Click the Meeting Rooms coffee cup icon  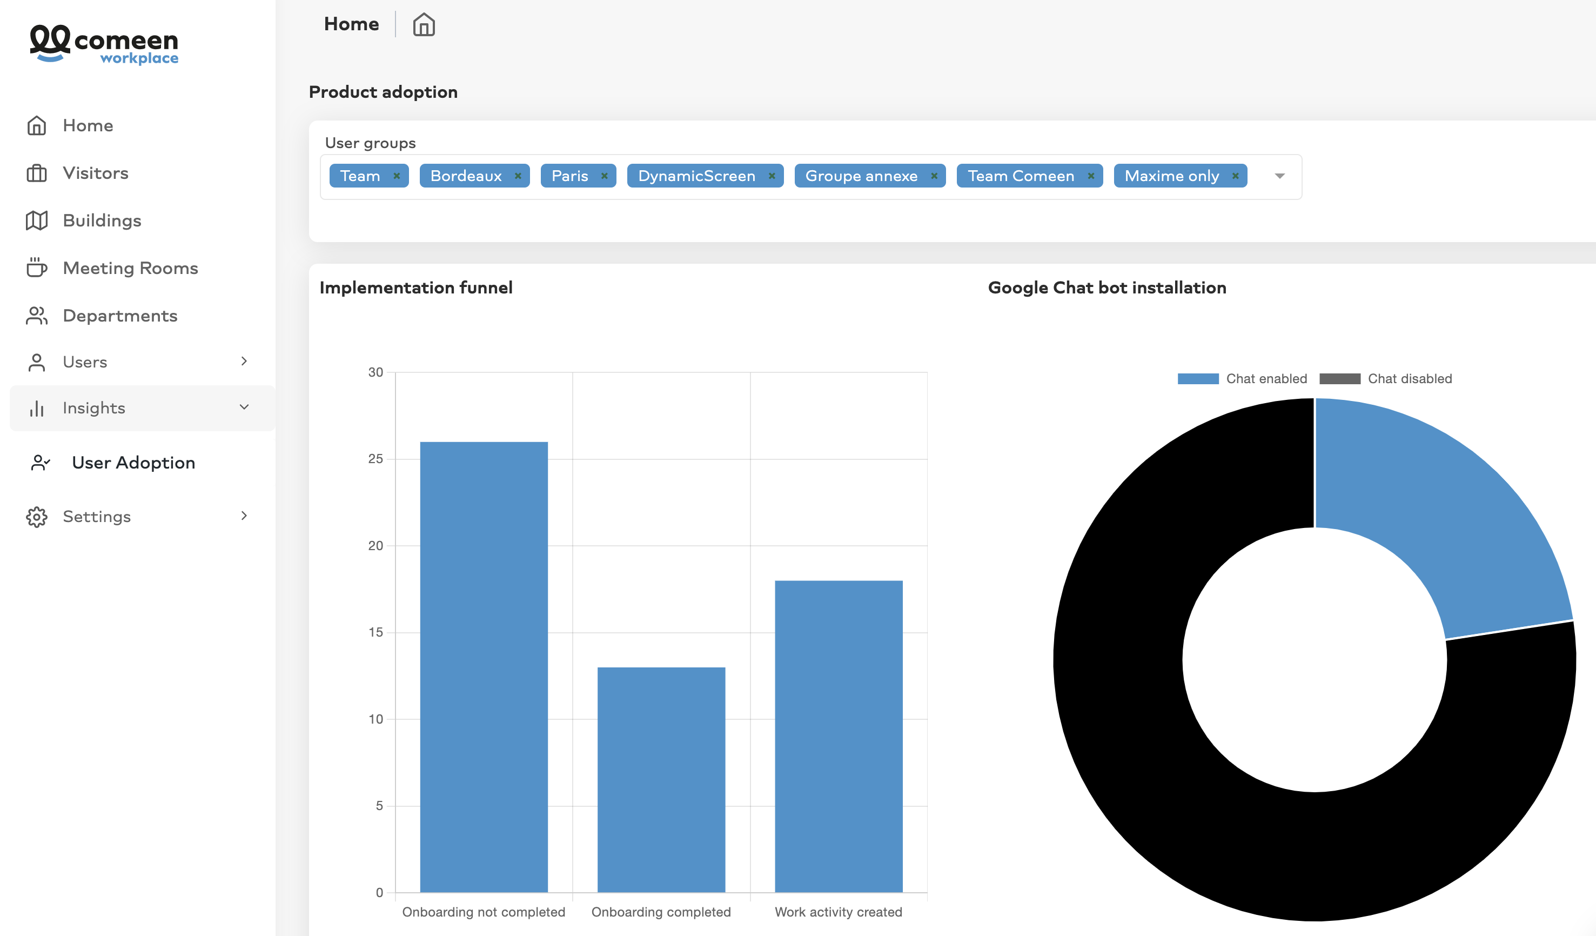tap(37, 268)
